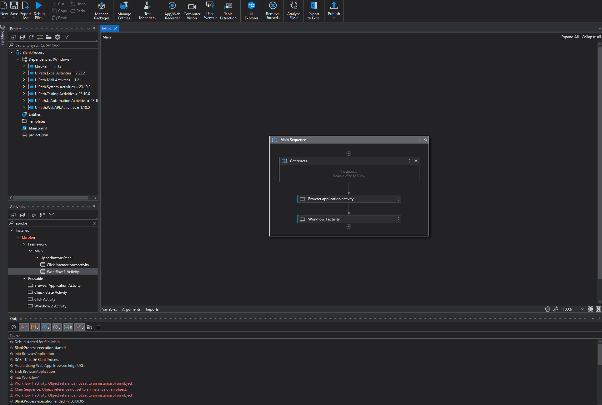Screen dimensions: 602x405
Task: Refresh the Project panel
Action: (x=31, y=37)
